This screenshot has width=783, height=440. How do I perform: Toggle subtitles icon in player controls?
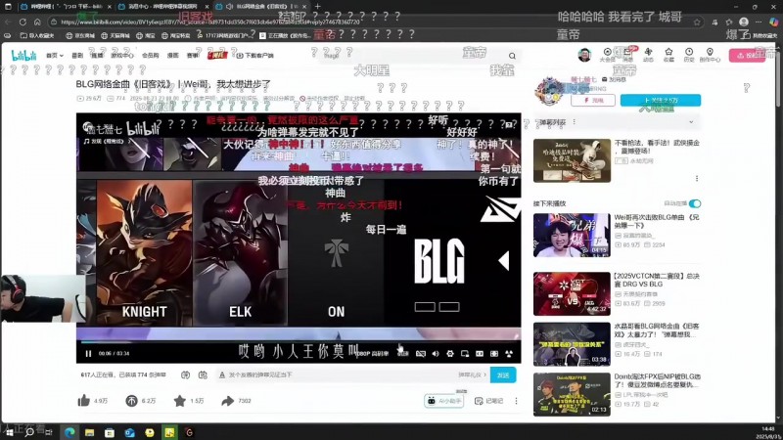click(x=421, y=354)
